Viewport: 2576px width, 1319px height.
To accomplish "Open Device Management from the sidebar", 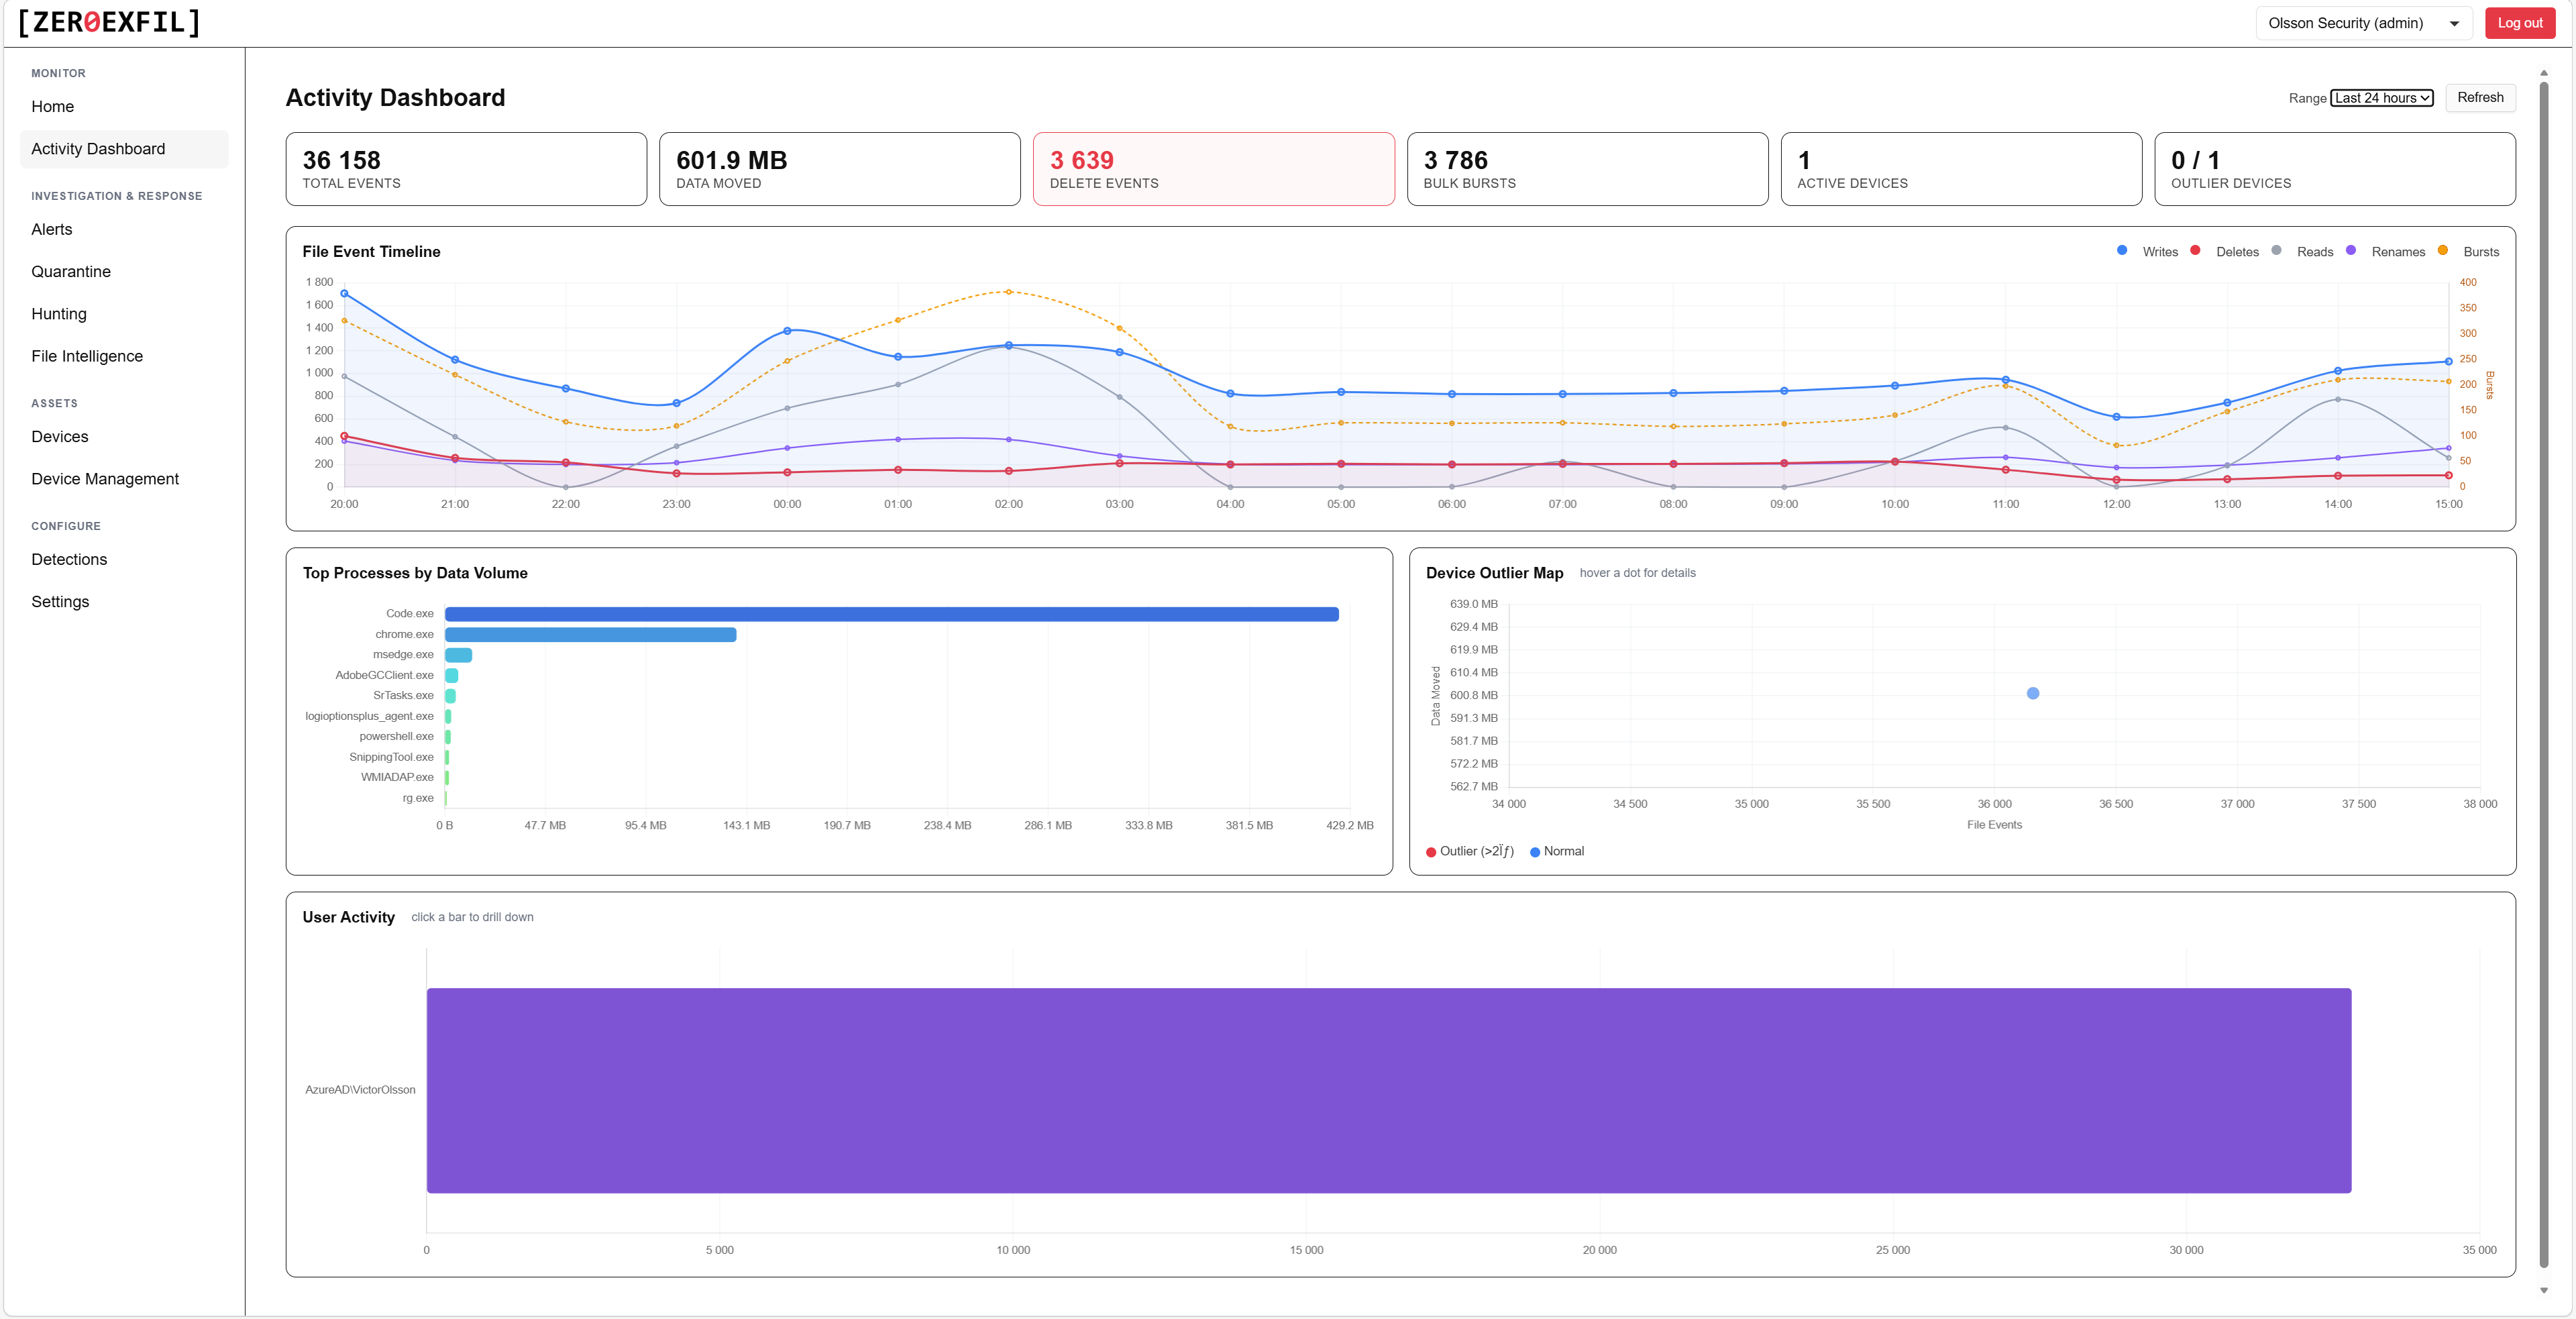I will pyautogui.click(x=105, y=478).
